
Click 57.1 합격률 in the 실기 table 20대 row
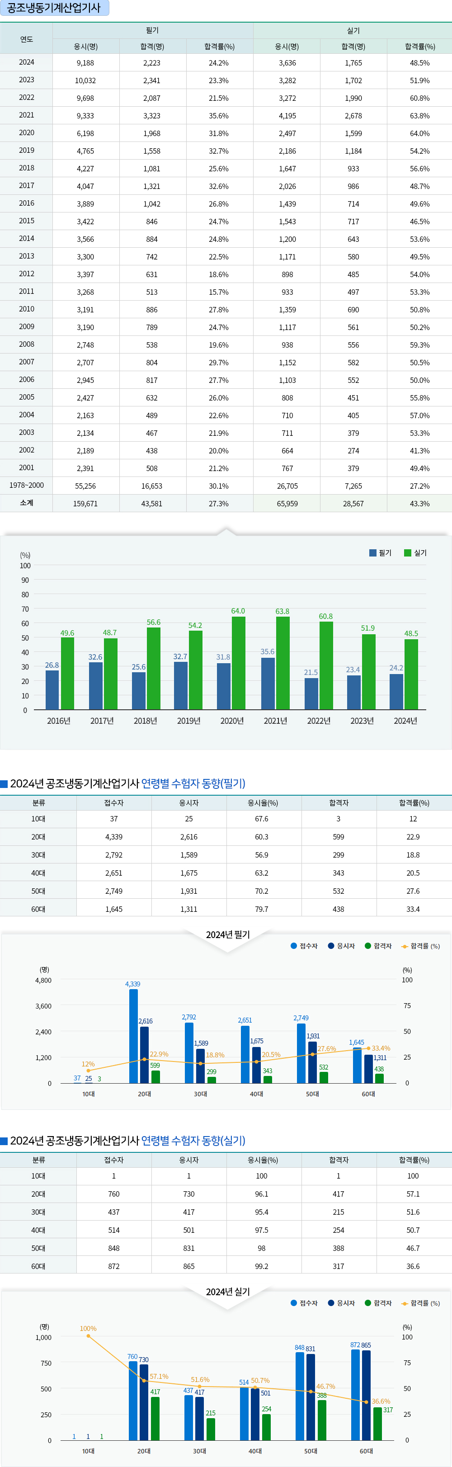pyautogui.click(x=413, y=1193)
